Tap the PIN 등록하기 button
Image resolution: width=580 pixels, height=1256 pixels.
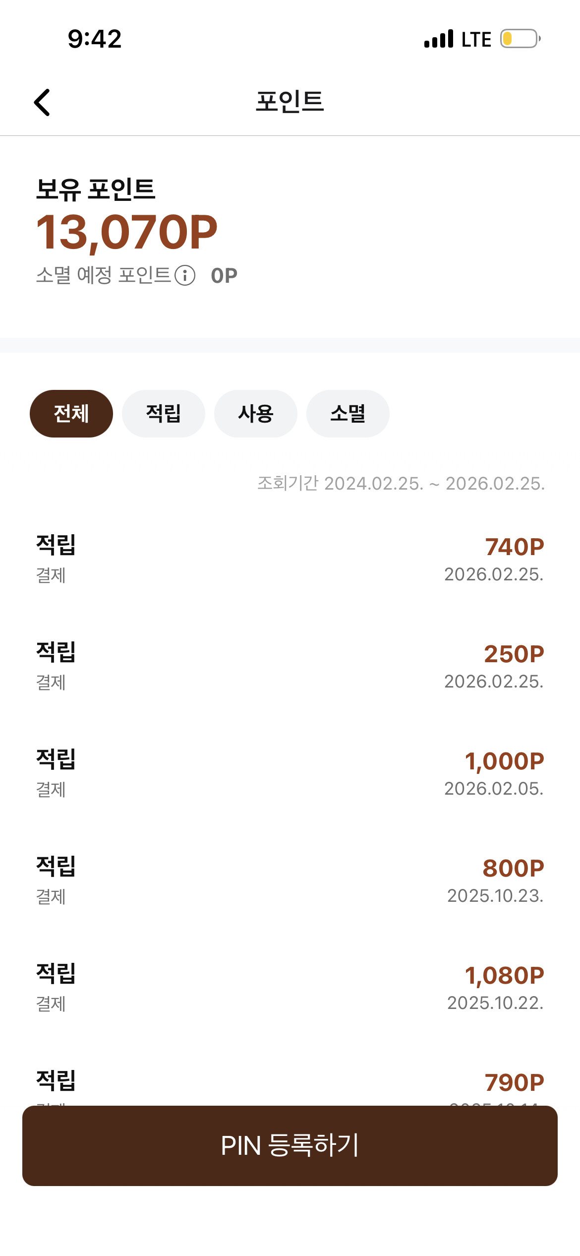[290, 1146]
